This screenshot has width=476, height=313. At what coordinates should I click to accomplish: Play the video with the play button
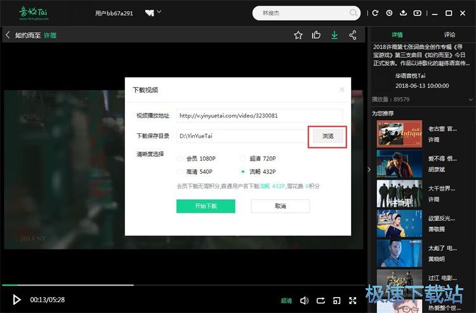pos(17,300)
